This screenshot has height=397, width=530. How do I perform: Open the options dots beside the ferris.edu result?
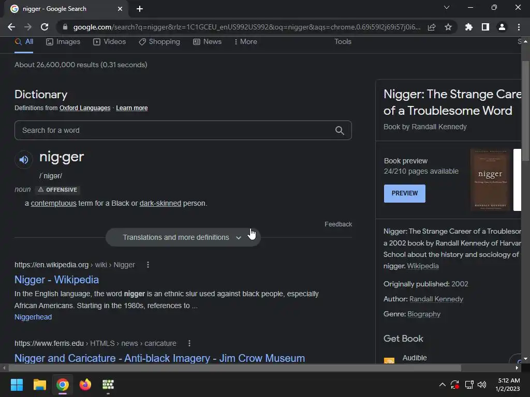189,343
